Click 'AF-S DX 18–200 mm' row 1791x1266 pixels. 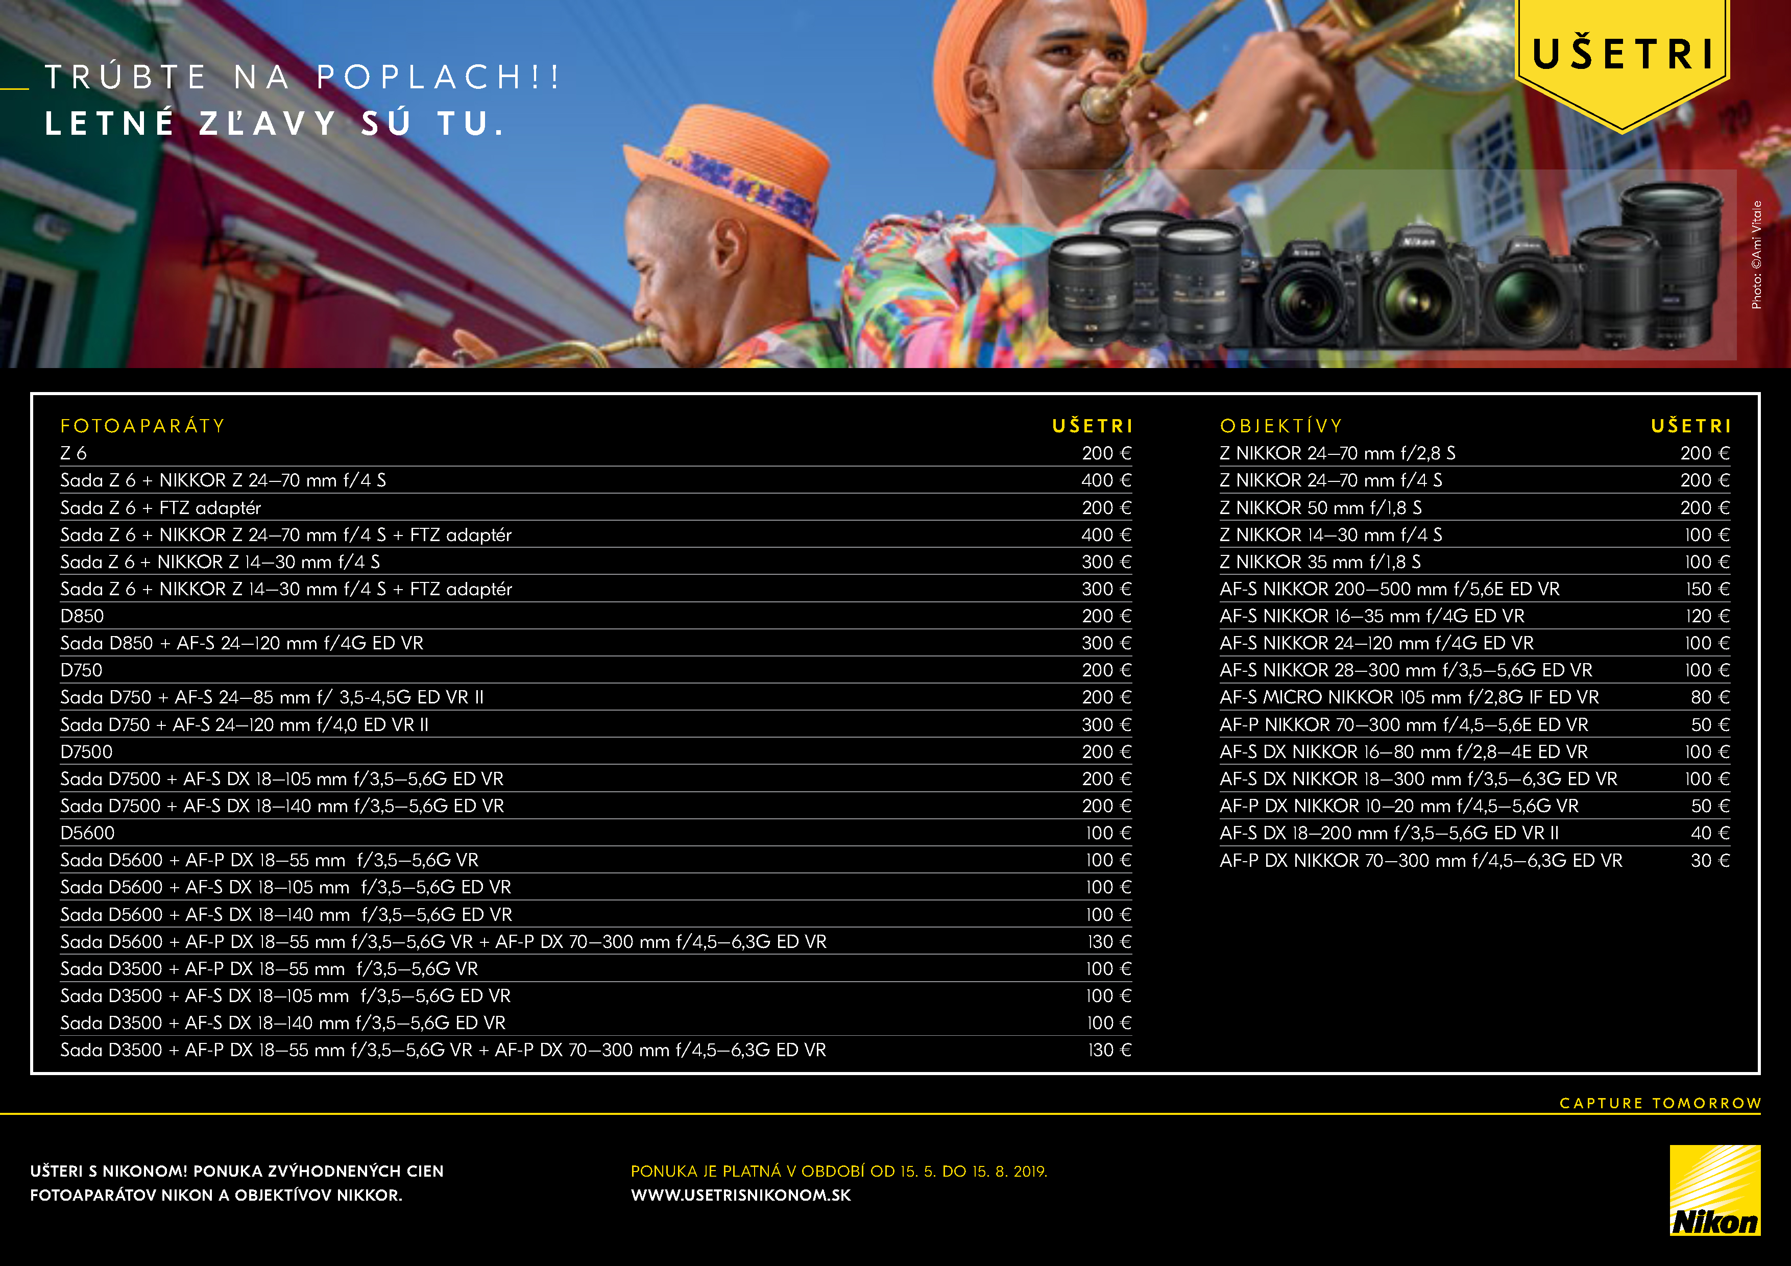pos(1475,833)
